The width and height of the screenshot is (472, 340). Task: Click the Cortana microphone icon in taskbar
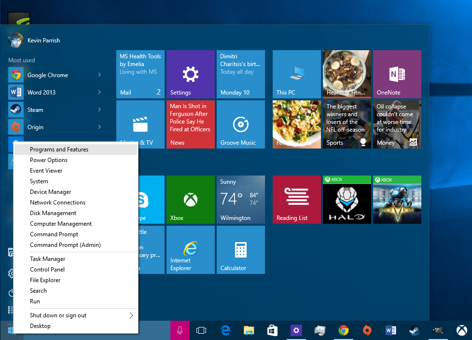pyautogui.click(x=180, y=330)
